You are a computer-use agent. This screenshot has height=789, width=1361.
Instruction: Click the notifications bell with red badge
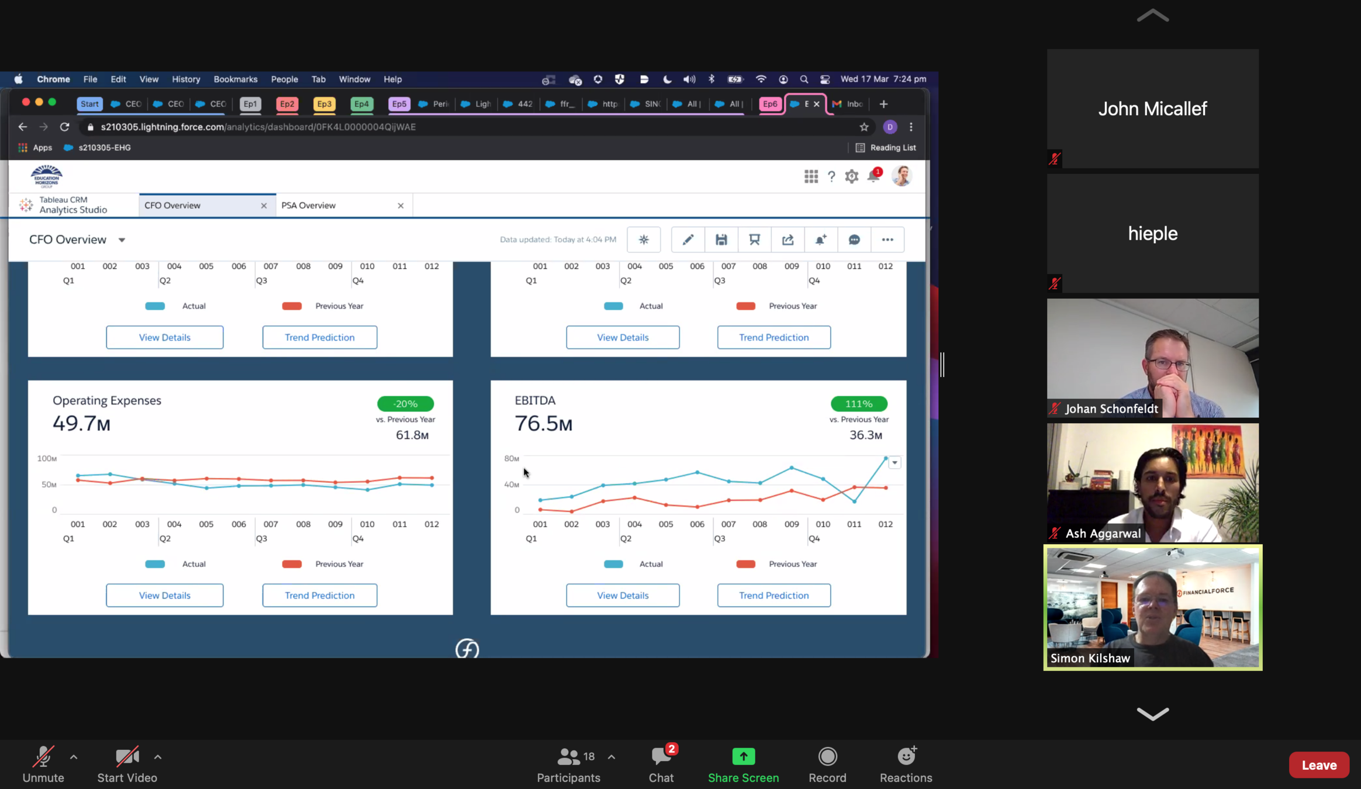point(873,176)
